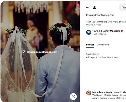The height and width of the screenshot is (102, 126).
Task: Open Town & Country Magazine profile name
Action: [x=106, y=31]
